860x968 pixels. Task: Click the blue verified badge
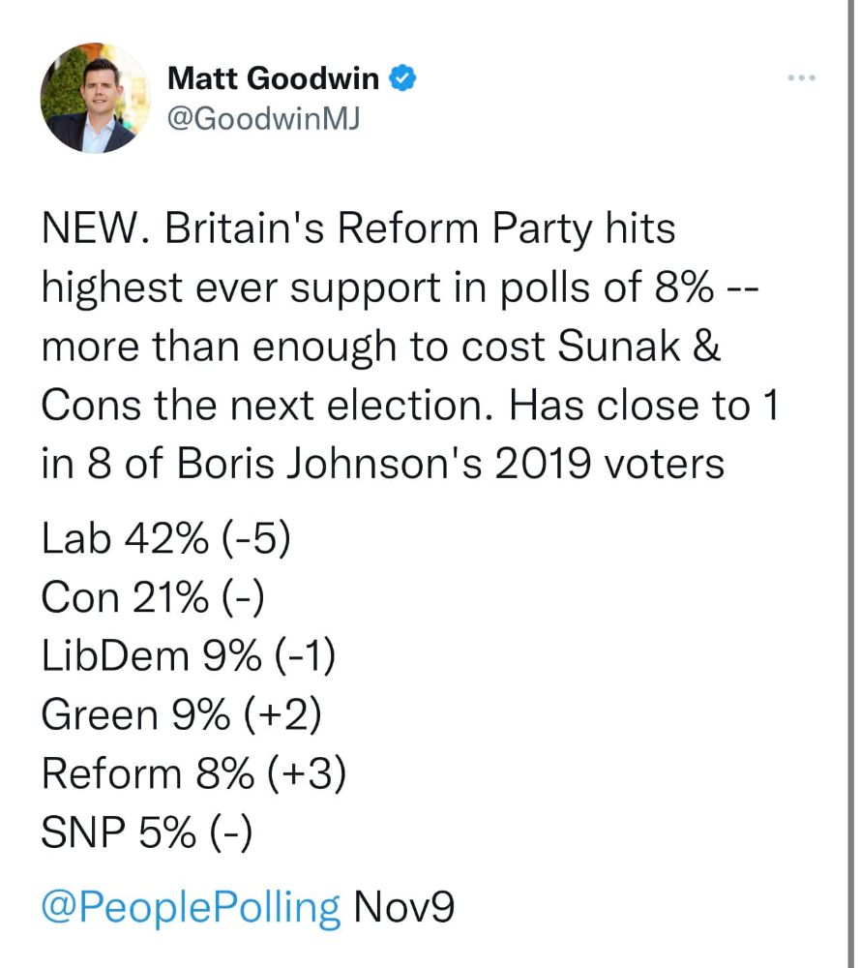point(402,77)
